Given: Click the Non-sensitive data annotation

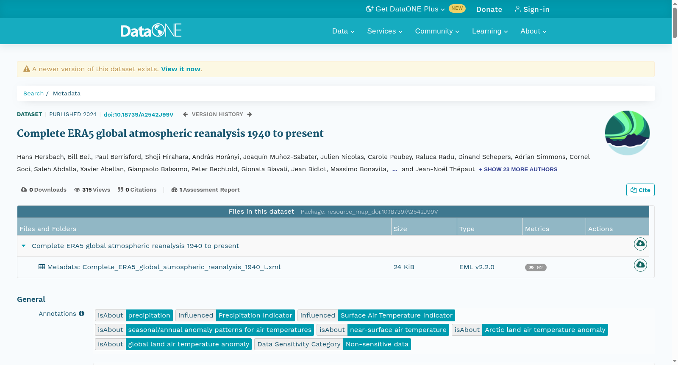Looking at the screenshot, I should click(377, 344).
